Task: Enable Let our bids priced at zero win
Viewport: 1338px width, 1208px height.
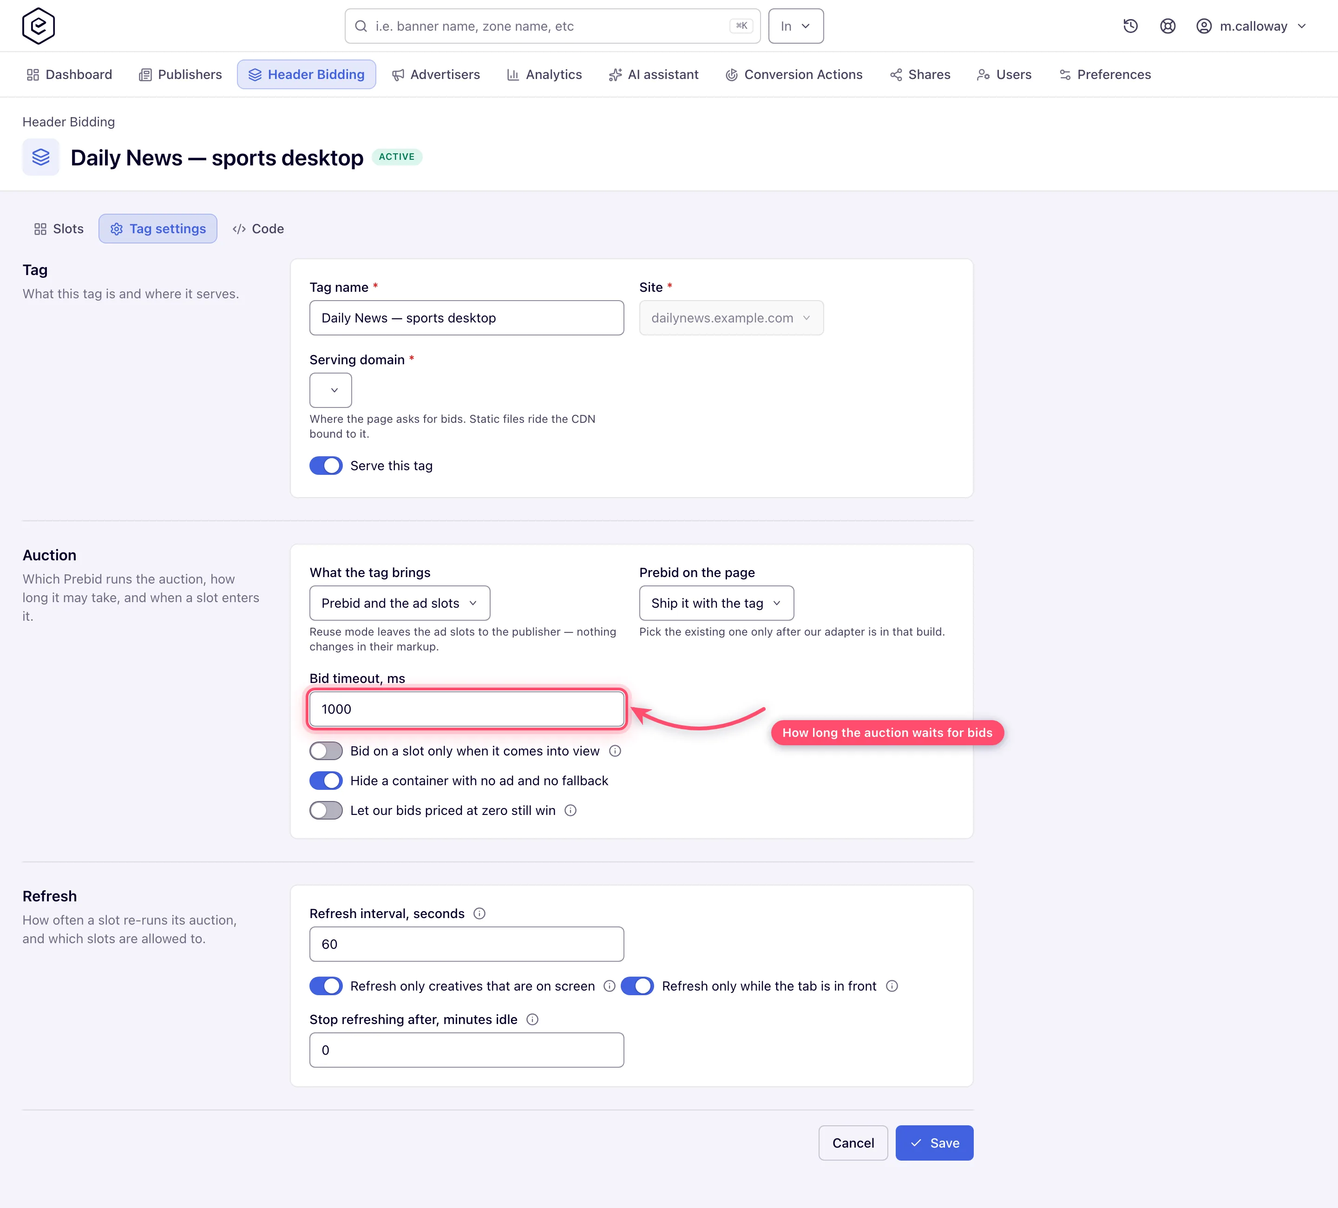Action: pyautogui.click(x=326, y=810)
